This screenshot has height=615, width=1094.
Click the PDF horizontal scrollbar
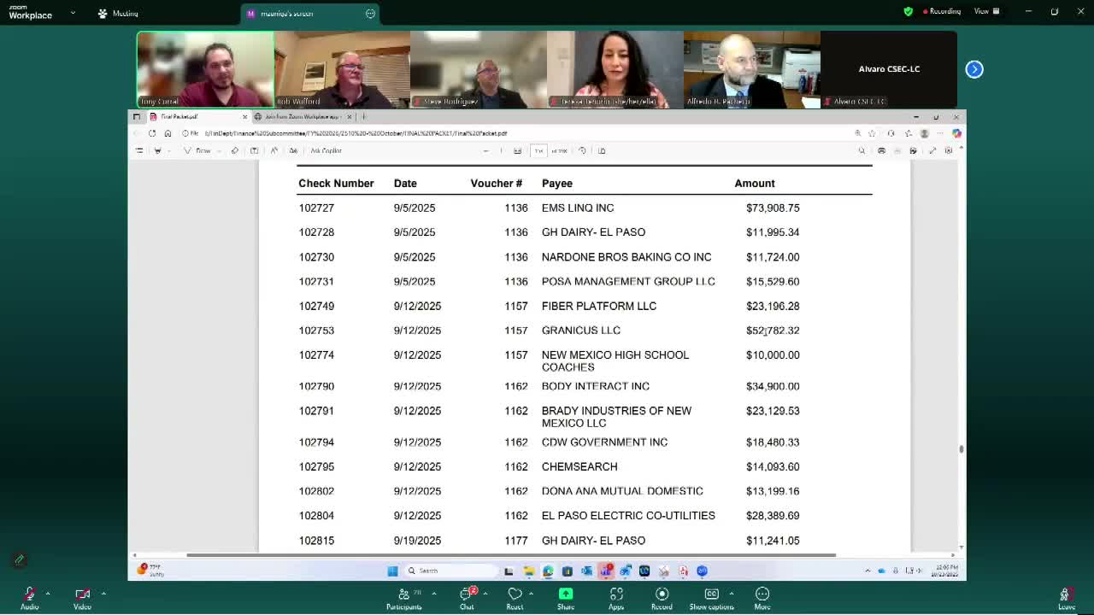(x=511, y=555)
